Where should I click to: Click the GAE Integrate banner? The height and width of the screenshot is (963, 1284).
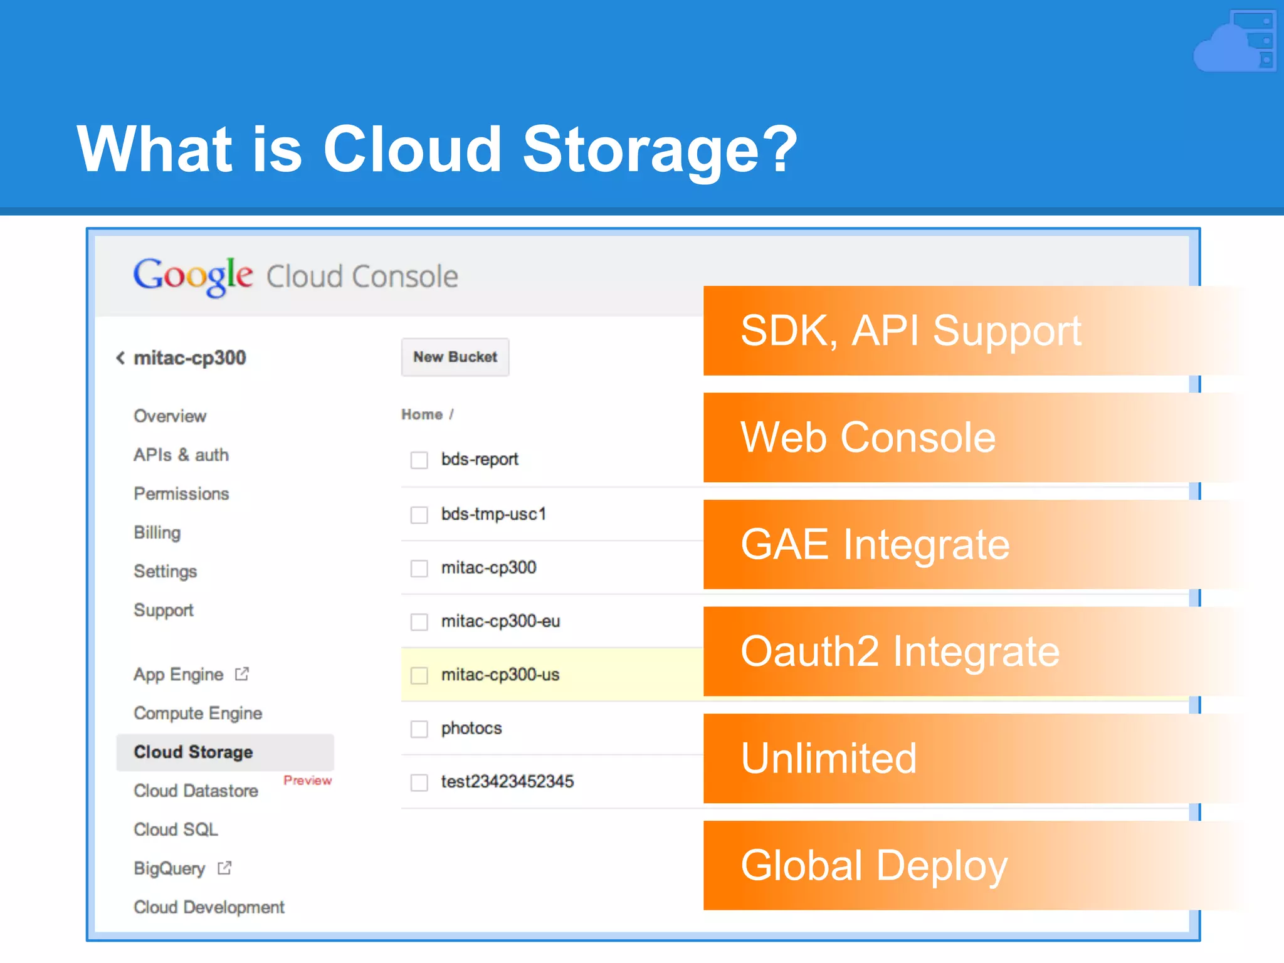(975, 545)
